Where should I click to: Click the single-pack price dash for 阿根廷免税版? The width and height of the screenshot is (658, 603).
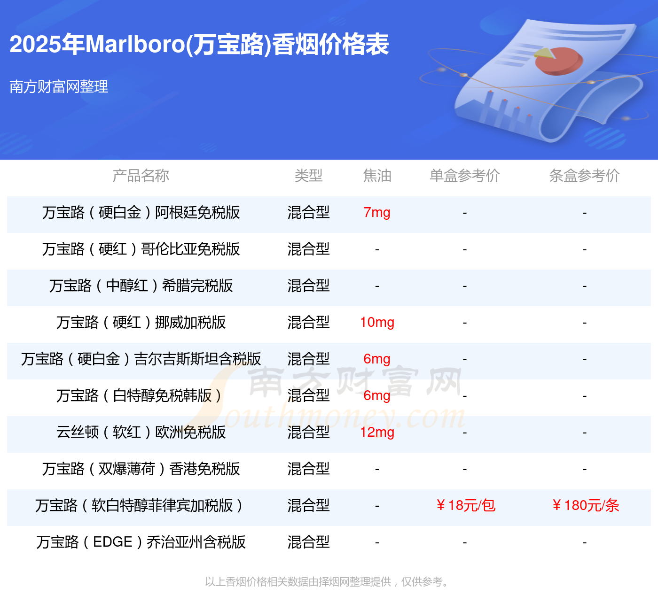click(464, 213)
